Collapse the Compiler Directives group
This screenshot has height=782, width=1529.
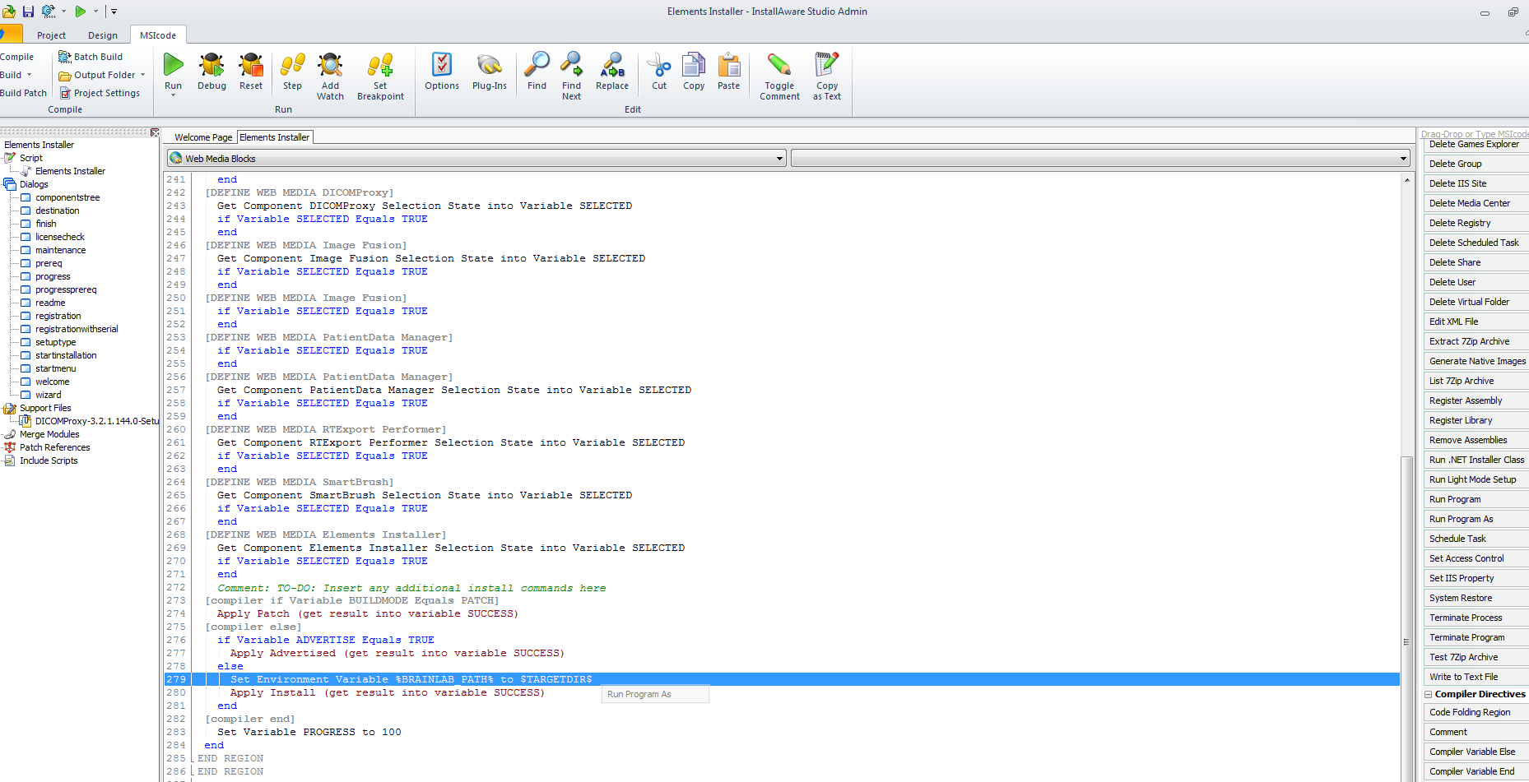click(1429, 694)
